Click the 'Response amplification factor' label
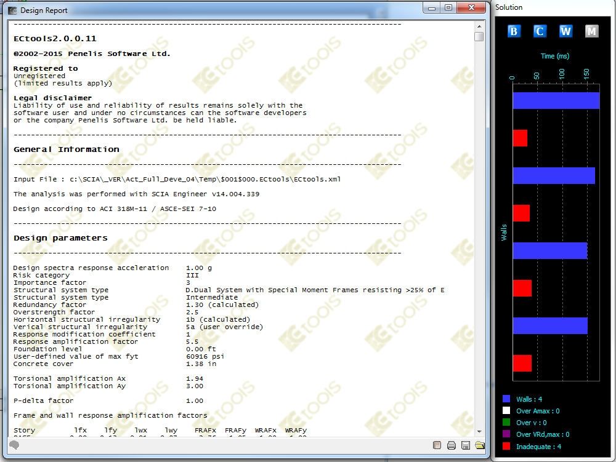 tap(76, 342)
